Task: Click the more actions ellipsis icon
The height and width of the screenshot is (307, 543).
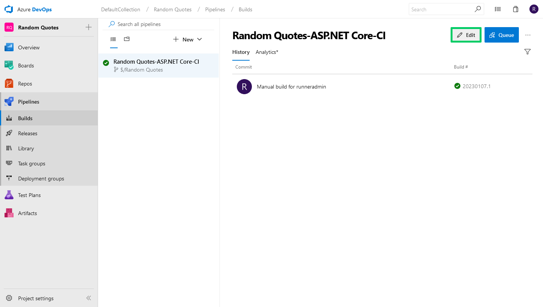Action: pos(528,35)
